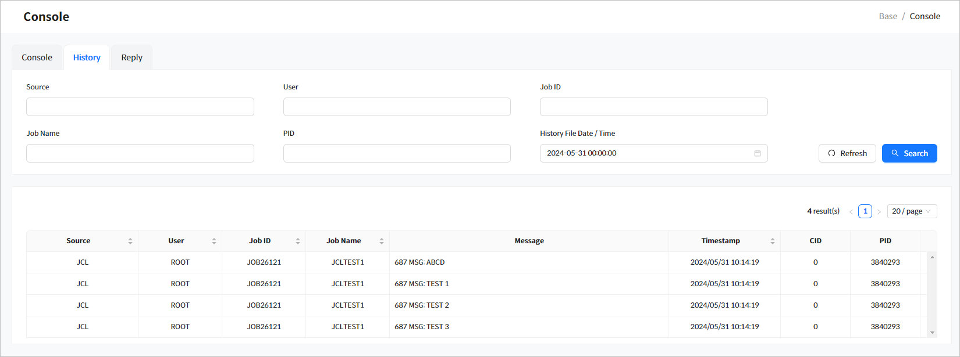Sort table by Source column

pyautogui.click(x=130, y=241)
